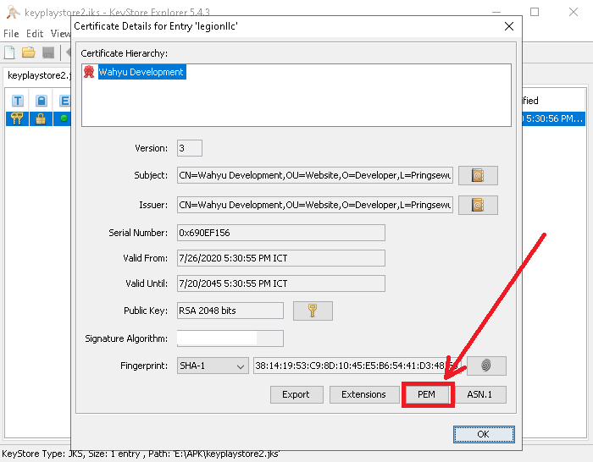Click the T type column header icon

pos(18,101)
